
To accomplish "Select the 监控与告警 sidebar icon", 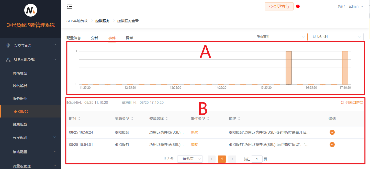I will tap(8, 45).
